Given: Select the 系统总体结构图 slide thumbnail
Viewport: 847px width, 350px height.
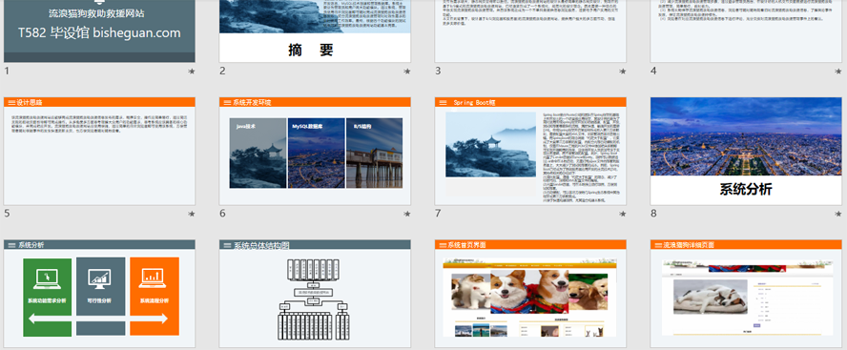Looking at the screenshot, I should (315, 294).
